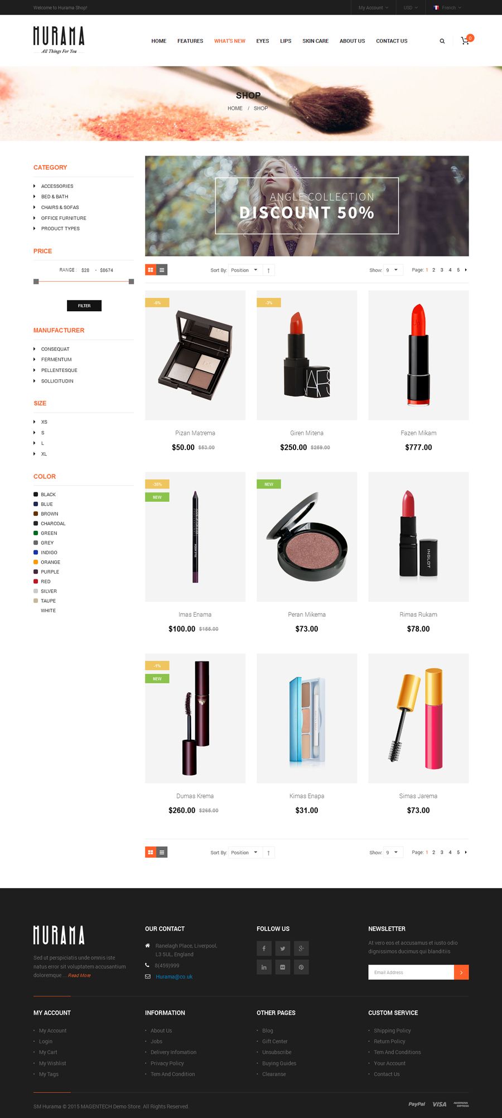The image size is (502, 1118).
Task: Filter by Red color option
Action: [x=42, y=582]
